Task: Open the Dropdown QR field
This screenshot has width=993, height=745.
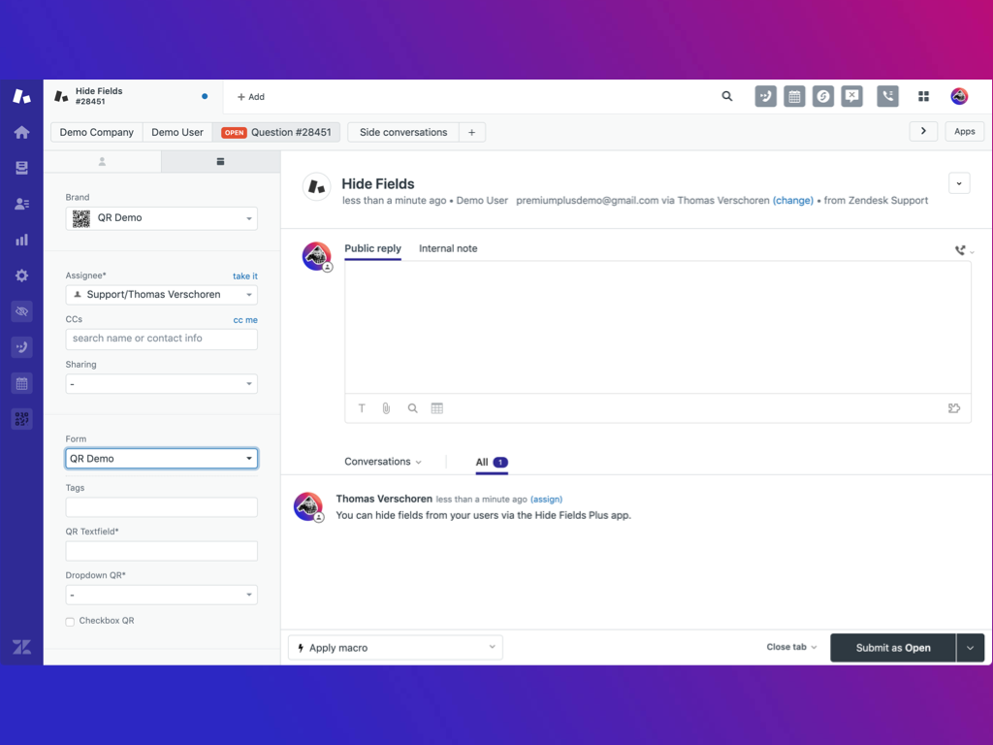Action: tap(161, 595)
